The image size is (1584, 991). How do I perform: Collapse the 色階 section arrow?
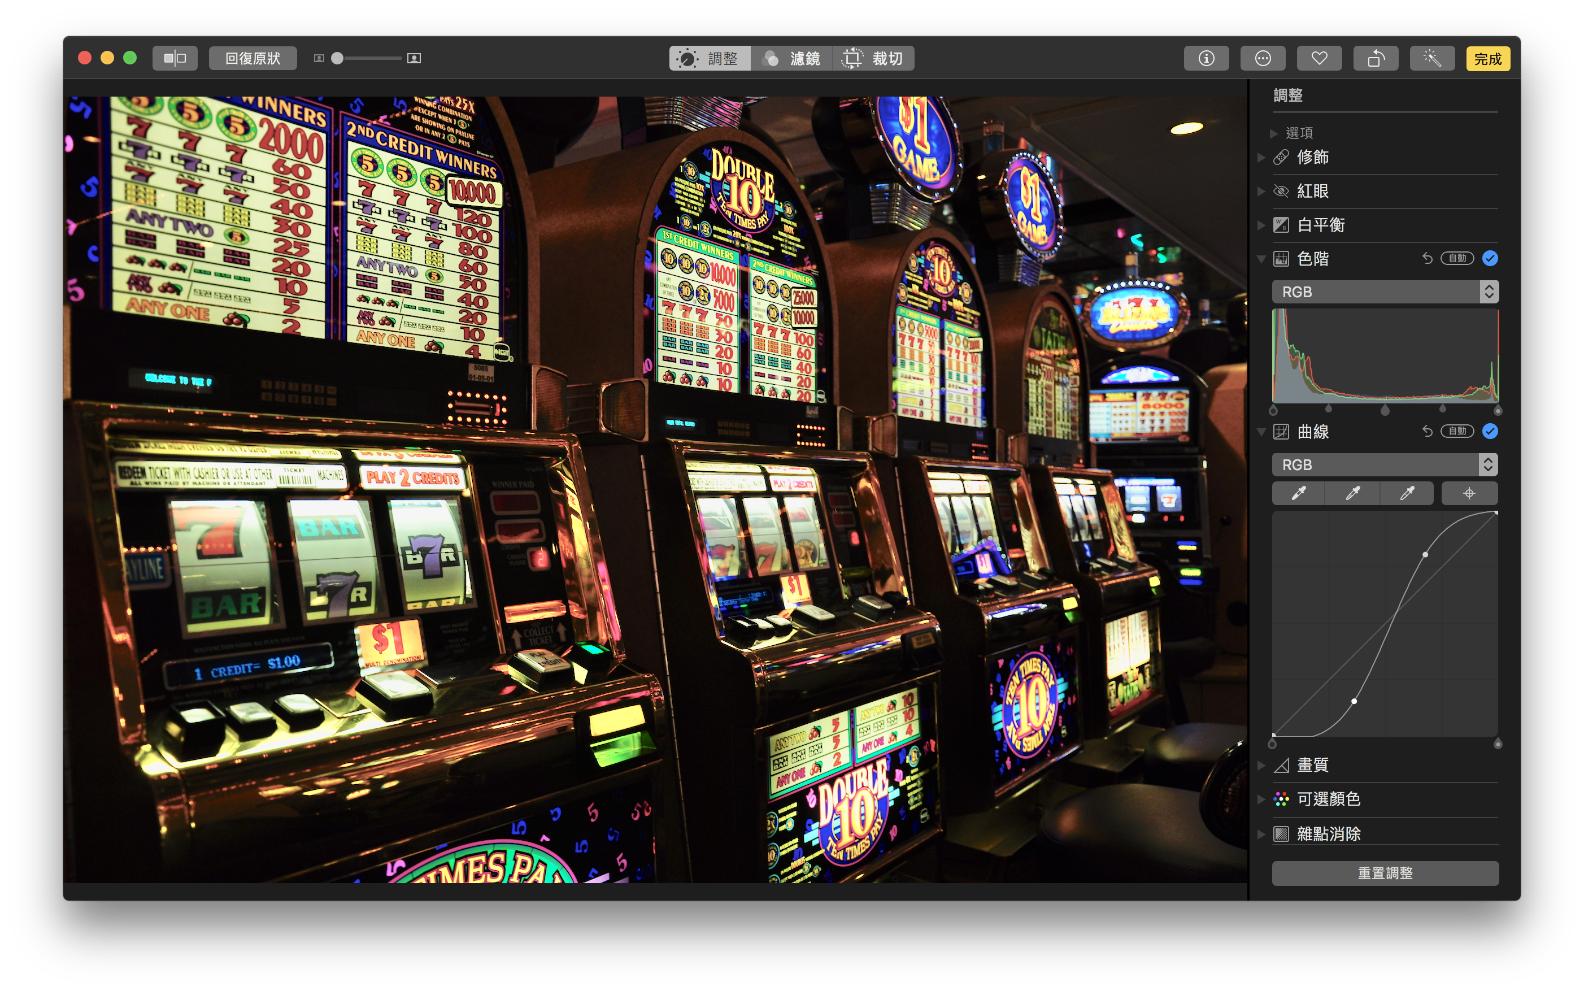[1261, 259]
